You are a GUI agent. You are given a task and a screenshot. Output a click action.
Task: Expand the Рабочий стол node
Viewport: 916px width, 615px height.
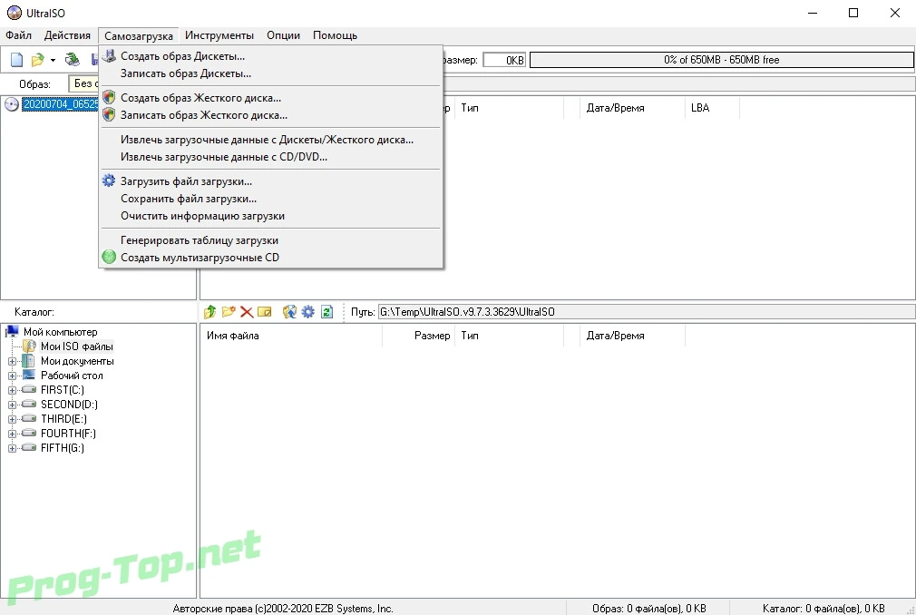point(12,376)
